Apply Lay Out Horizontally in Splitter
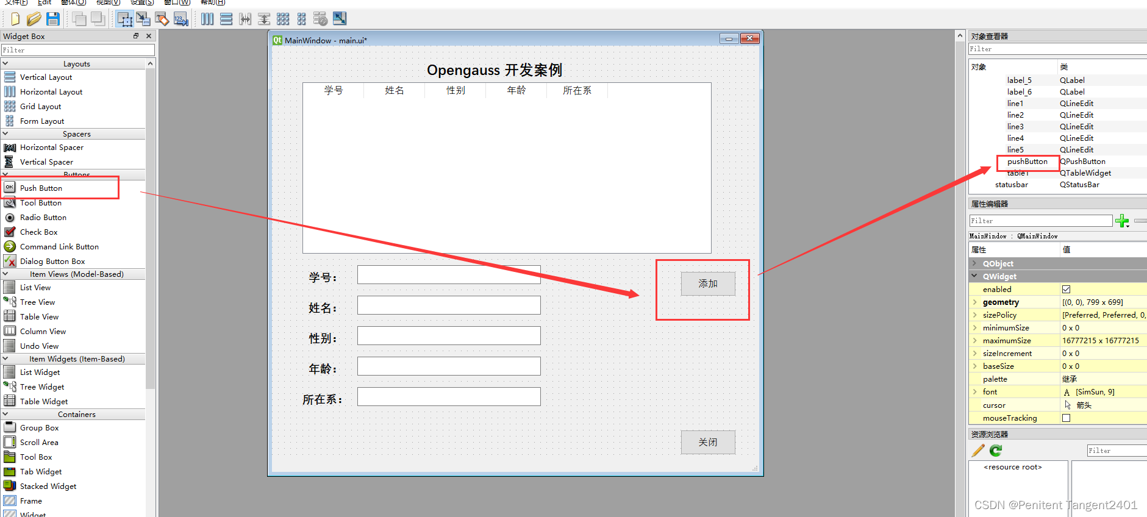The height and width of the screenshot is (517, 1147). [x=245, y=19]
